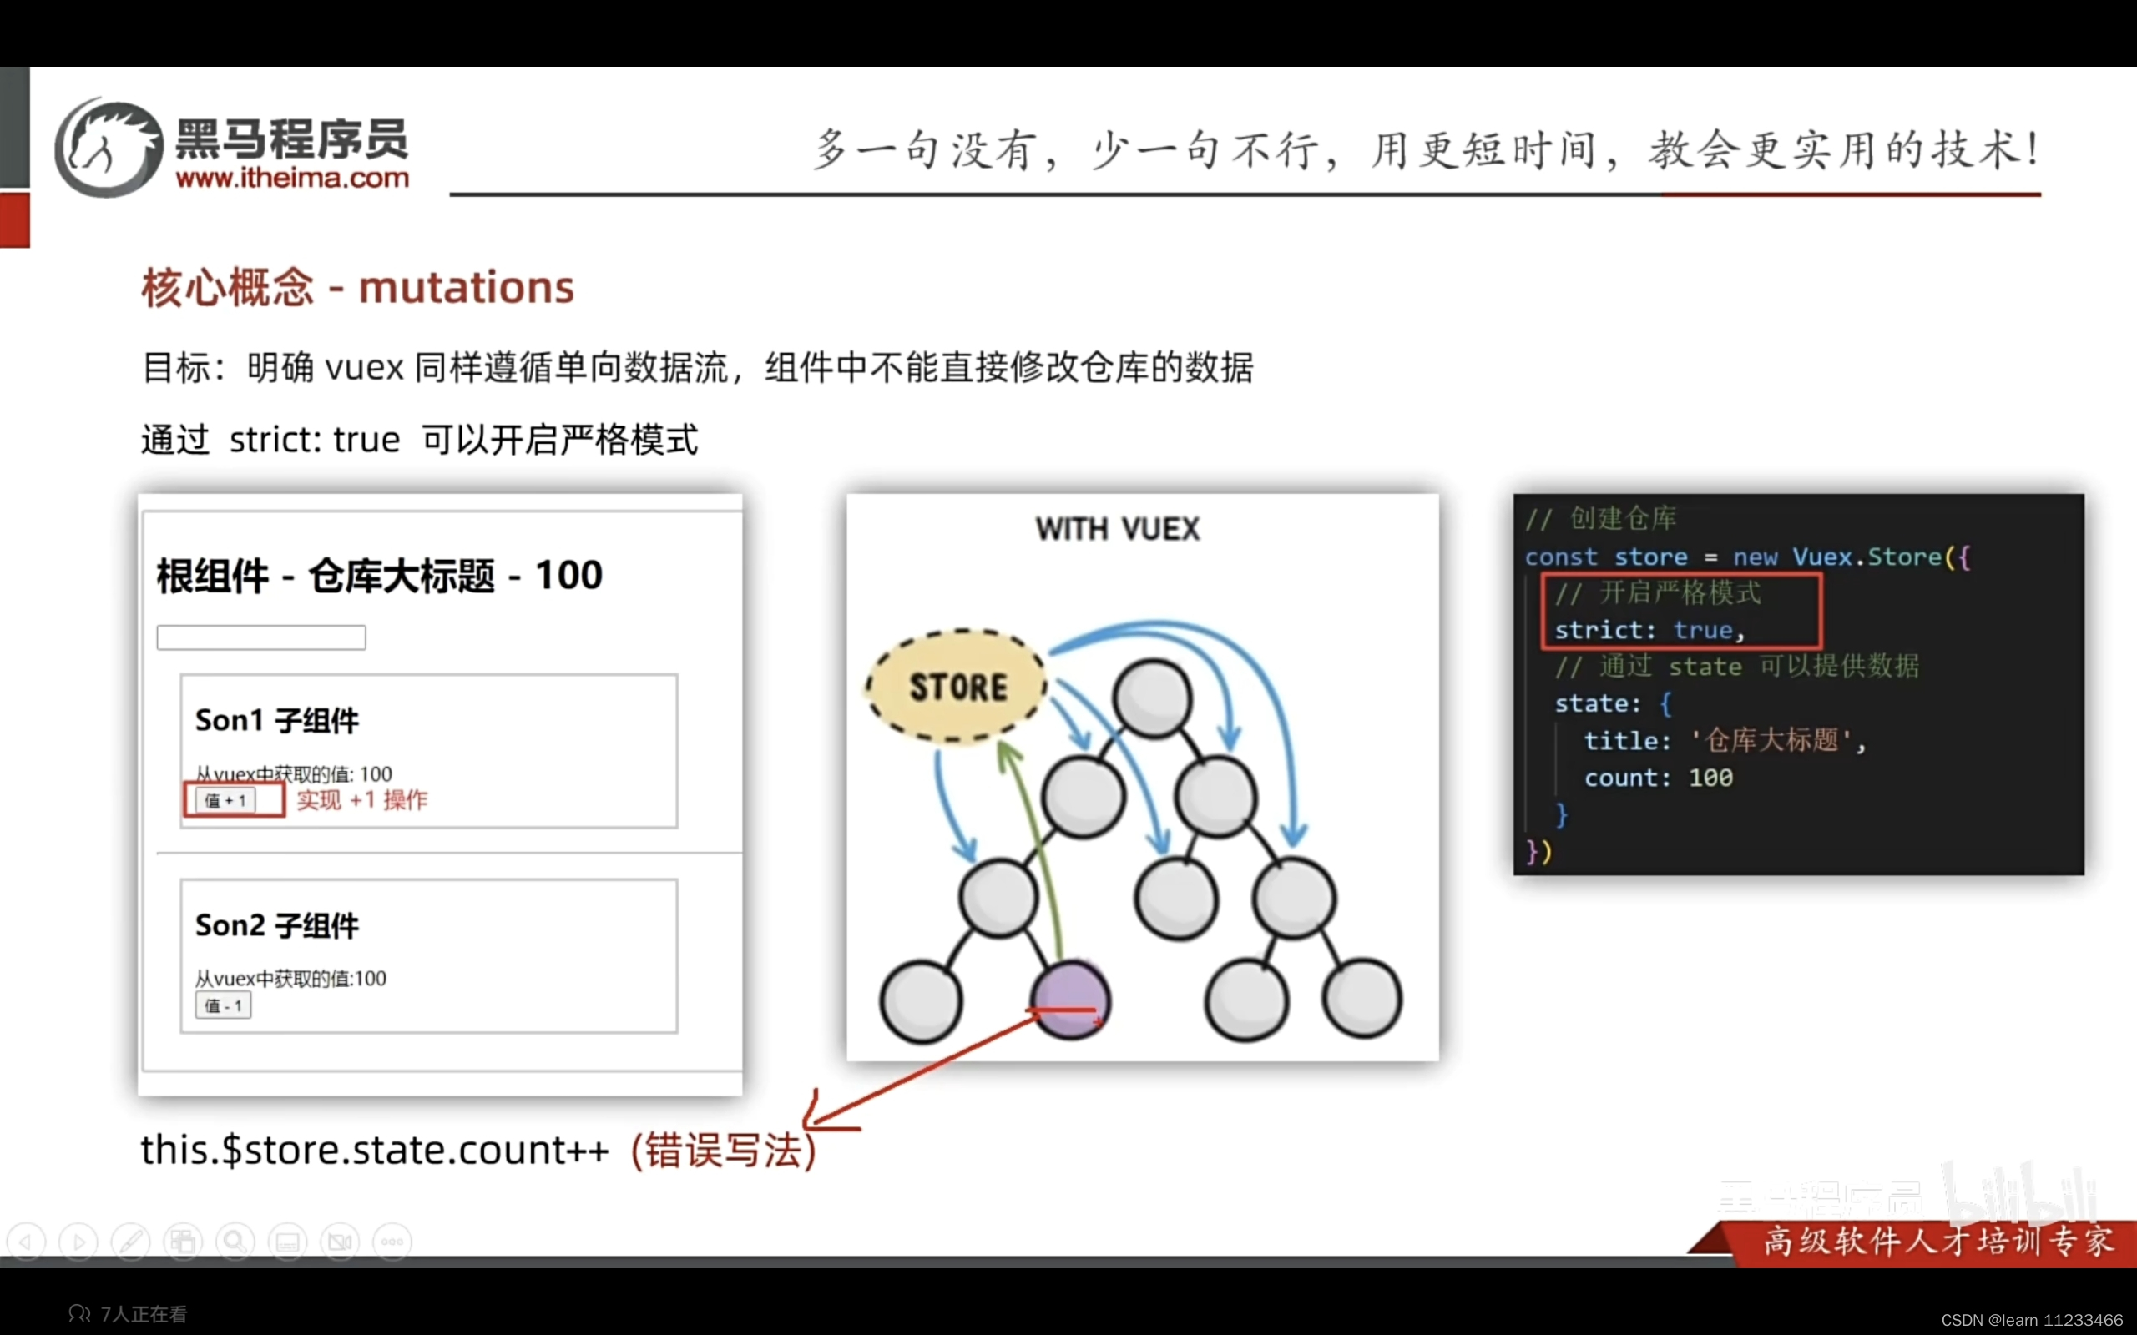Click the bilibili watermark logo
Screen dimensions: 2137x1335
2018,1194
